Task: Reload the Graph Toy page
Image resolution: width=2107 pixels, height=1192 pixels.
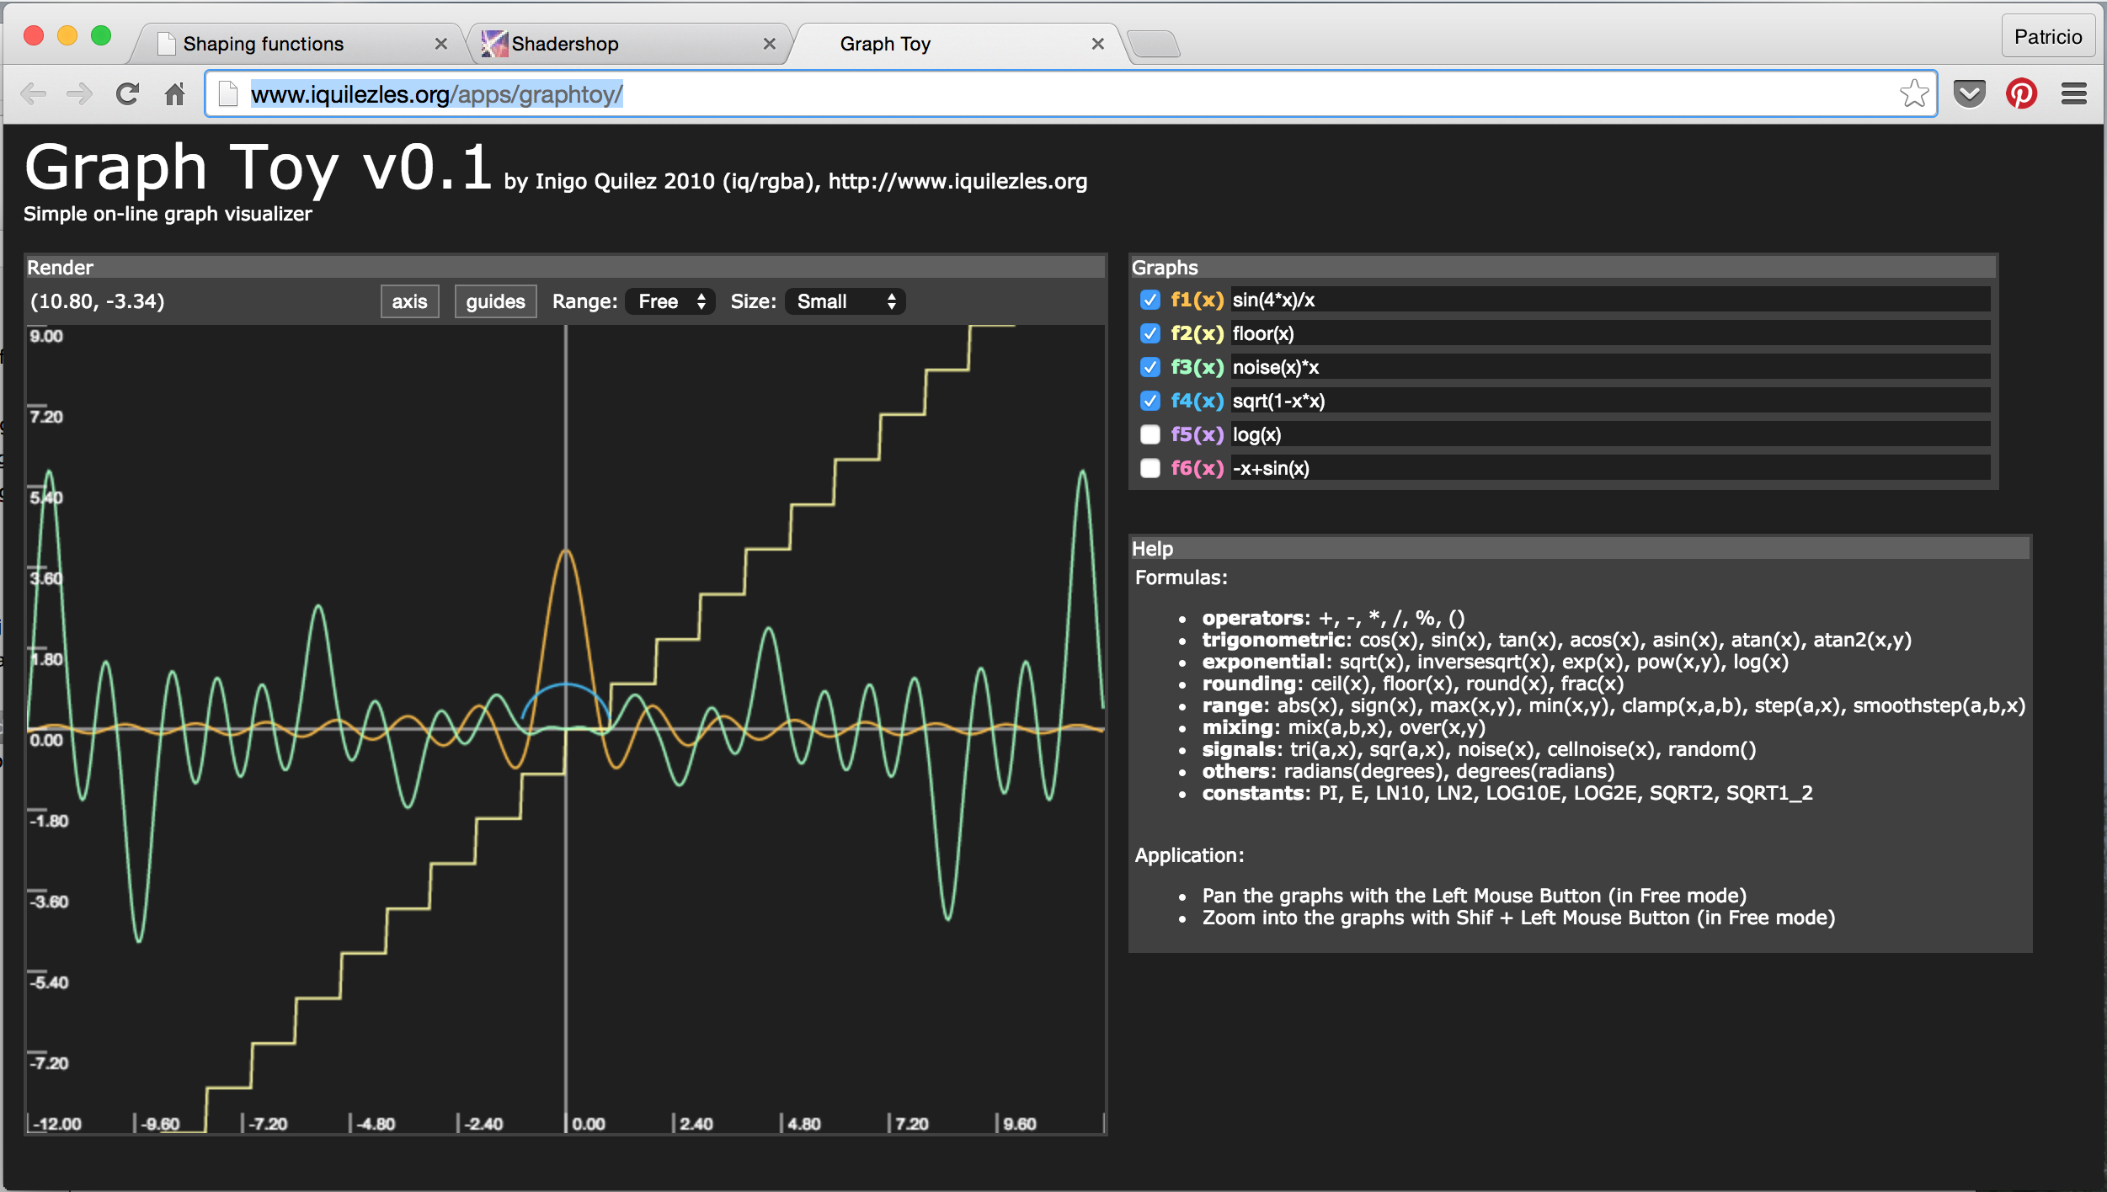Action: pos(127,93)
